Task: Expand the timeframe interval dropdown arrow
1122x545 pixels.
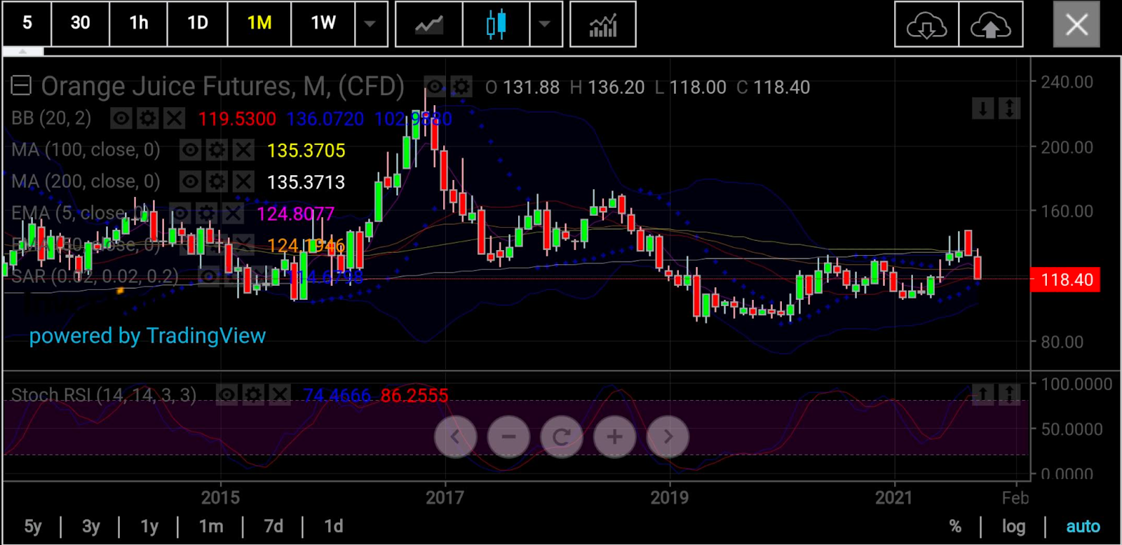Action: click(x=370, y=25)
